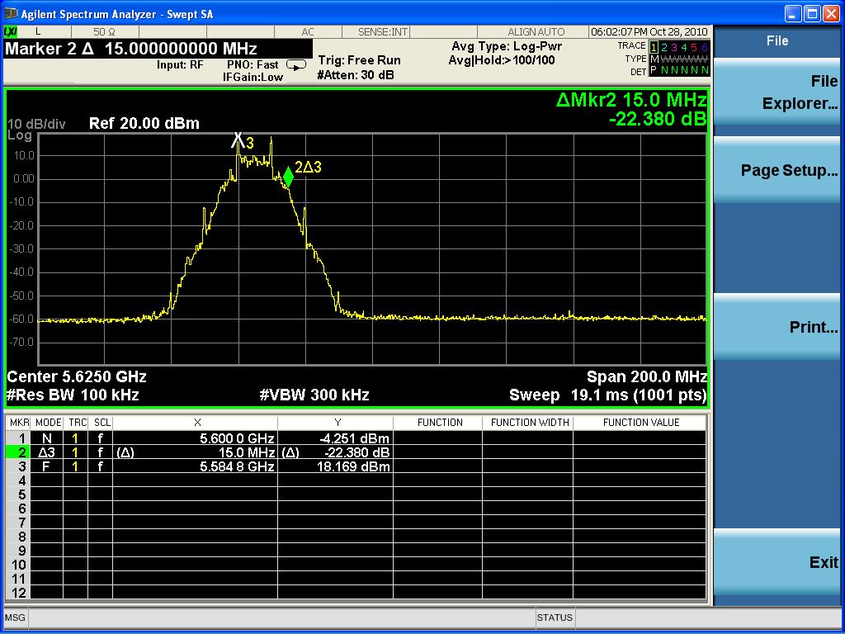Click the File menu header
The width and height of the screenshot is (845, 634).
tap(777, 40)
